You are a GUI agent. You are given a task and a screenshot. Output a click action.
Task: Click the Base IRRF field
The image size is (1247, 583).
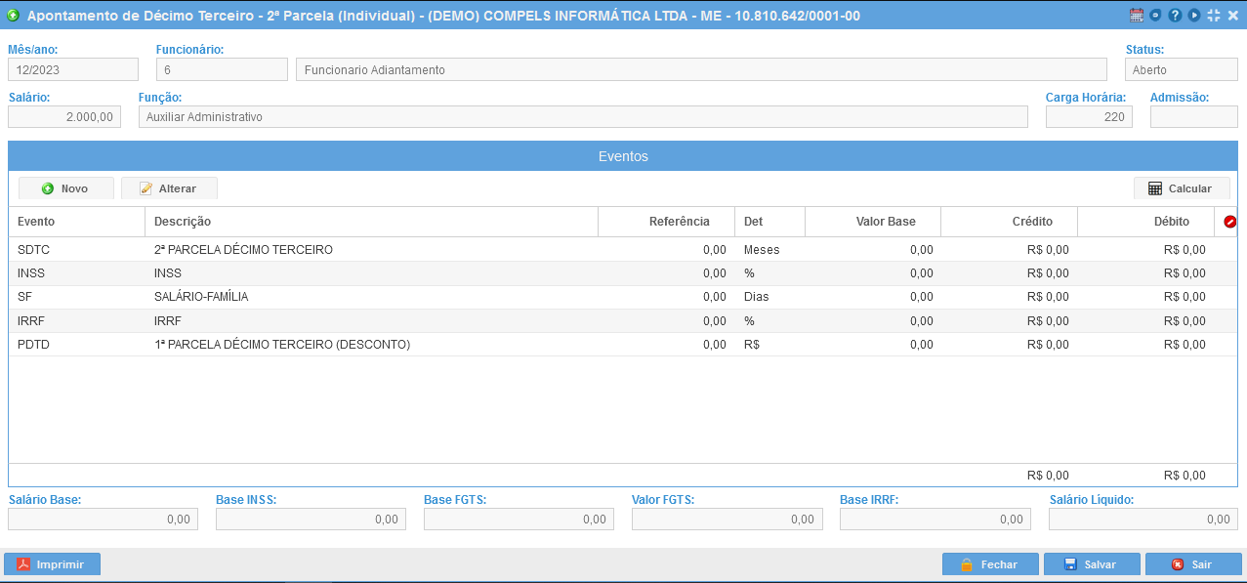pos(935,519)
